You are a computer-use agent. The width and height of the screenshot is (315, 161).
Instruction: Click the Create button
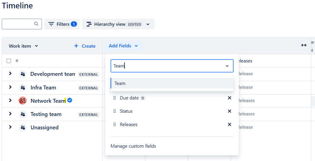[x=85, y=46]
